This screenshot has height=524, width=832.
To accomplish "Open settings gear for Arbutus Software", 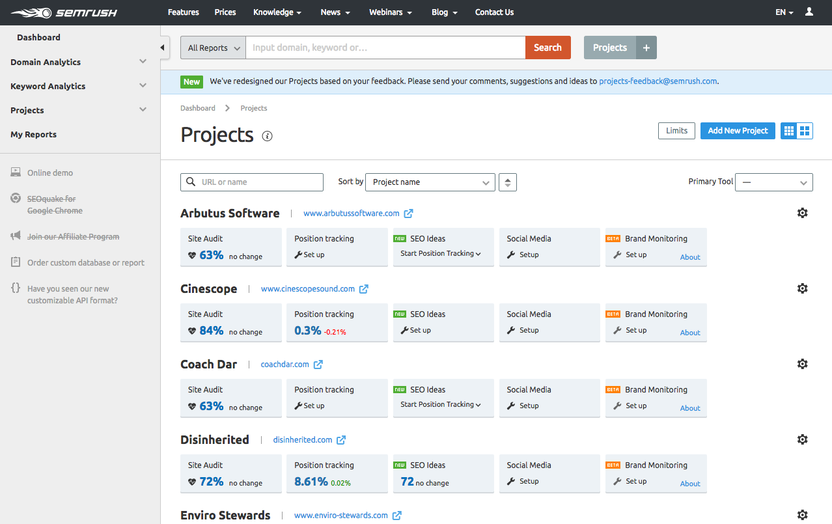I will coord(802,213).
